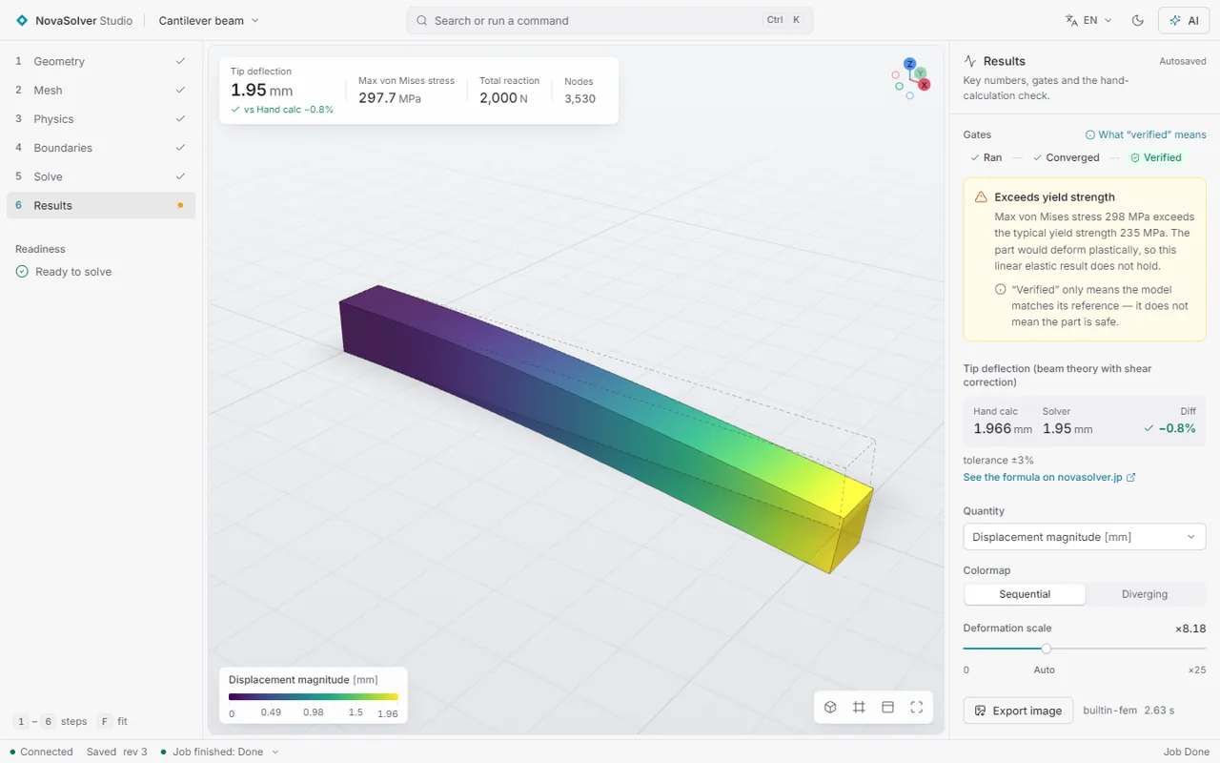Open the EN language selector

[x=1088, y=20]
